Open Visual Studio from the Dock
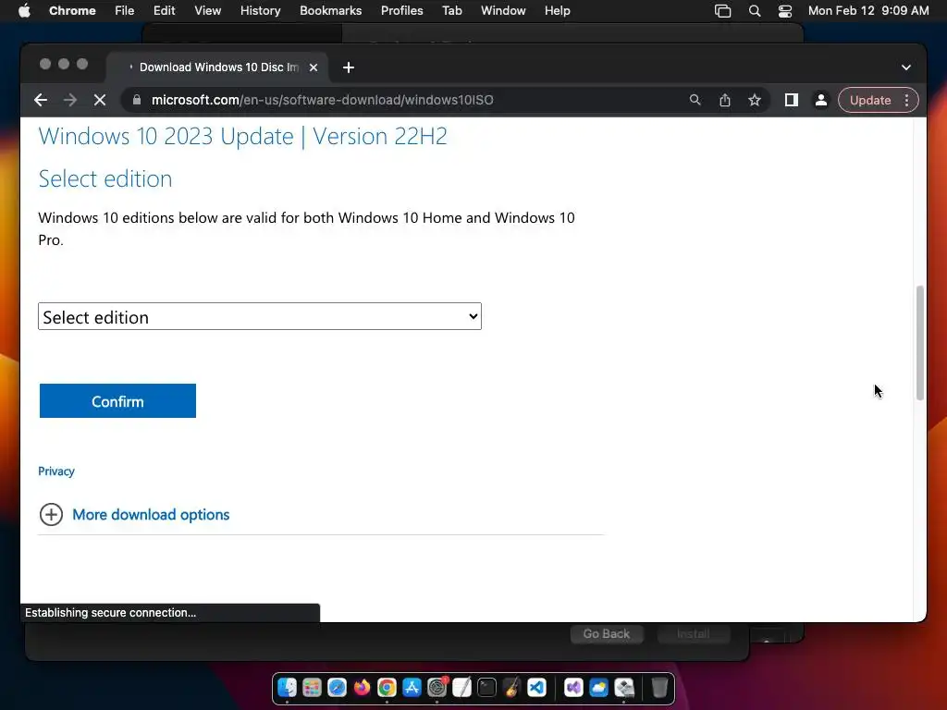This screenshot has height=710, width=947. point(573,688)
